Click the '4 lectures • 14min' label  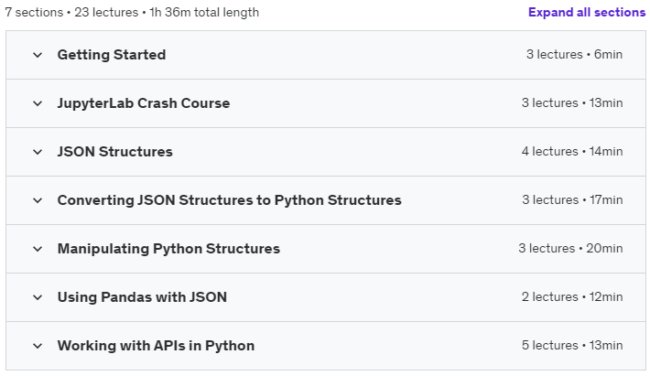pyautogui.click(x=572, y=151)
